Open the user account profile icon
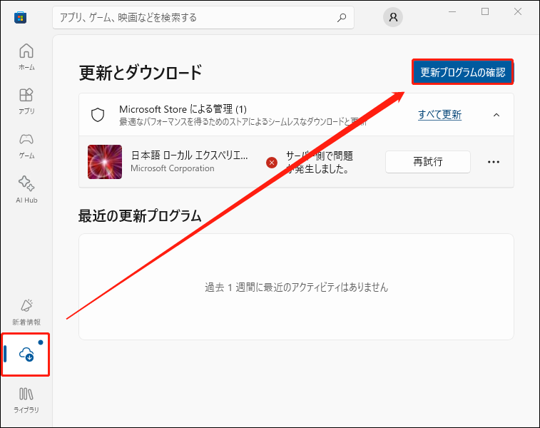The width and height of the screenshot is (540, 428). [393, 17]
